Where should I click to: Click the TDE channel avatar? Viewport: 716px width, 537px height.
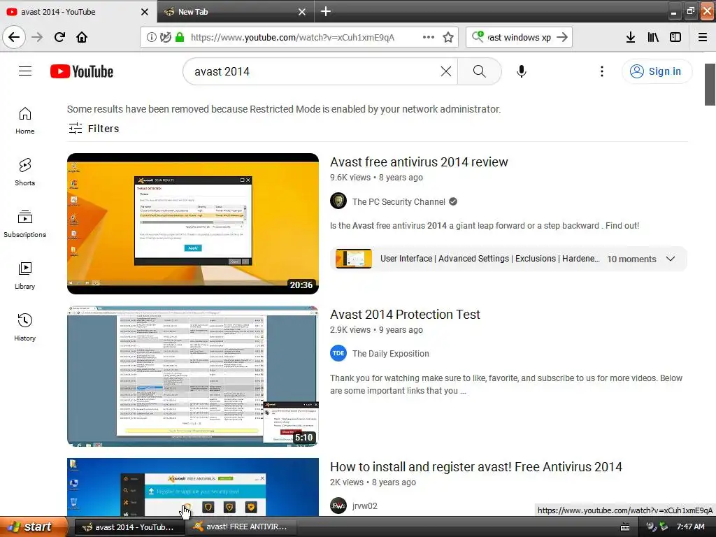[x=338, y=353]
